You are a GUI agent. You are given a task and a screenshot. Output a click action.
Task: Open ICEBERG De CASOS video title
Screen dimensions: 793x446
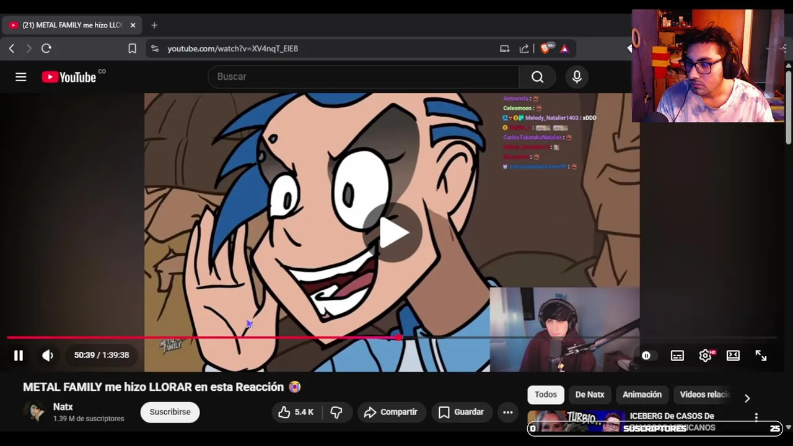(x=672, y=421)
